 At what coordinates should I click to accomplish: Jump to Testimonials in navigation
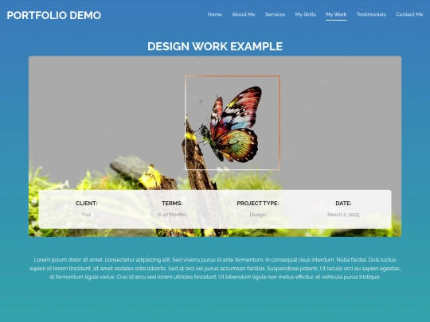(371, 14)
